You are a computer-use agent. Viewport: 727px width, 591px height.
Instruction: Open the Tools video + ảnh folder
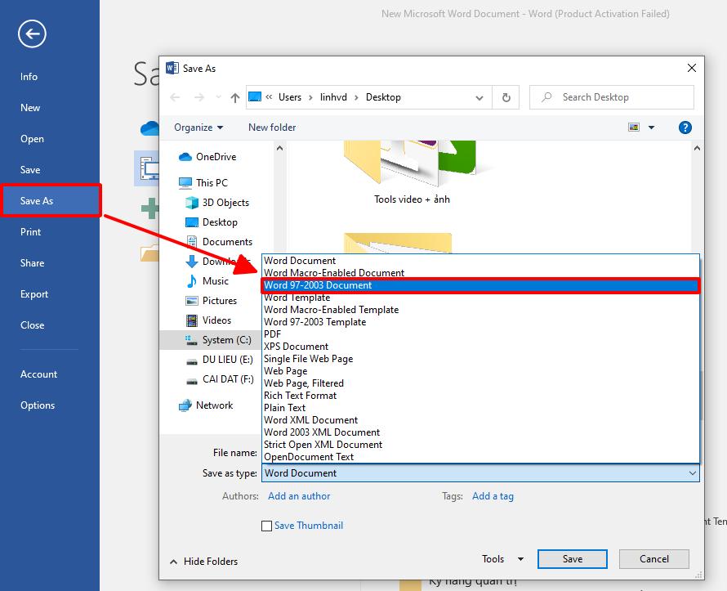coord(412,172)
